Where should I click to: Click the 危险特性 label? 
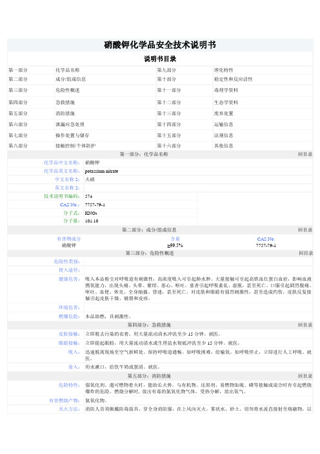pyautogui.click(x=69, y=385)
